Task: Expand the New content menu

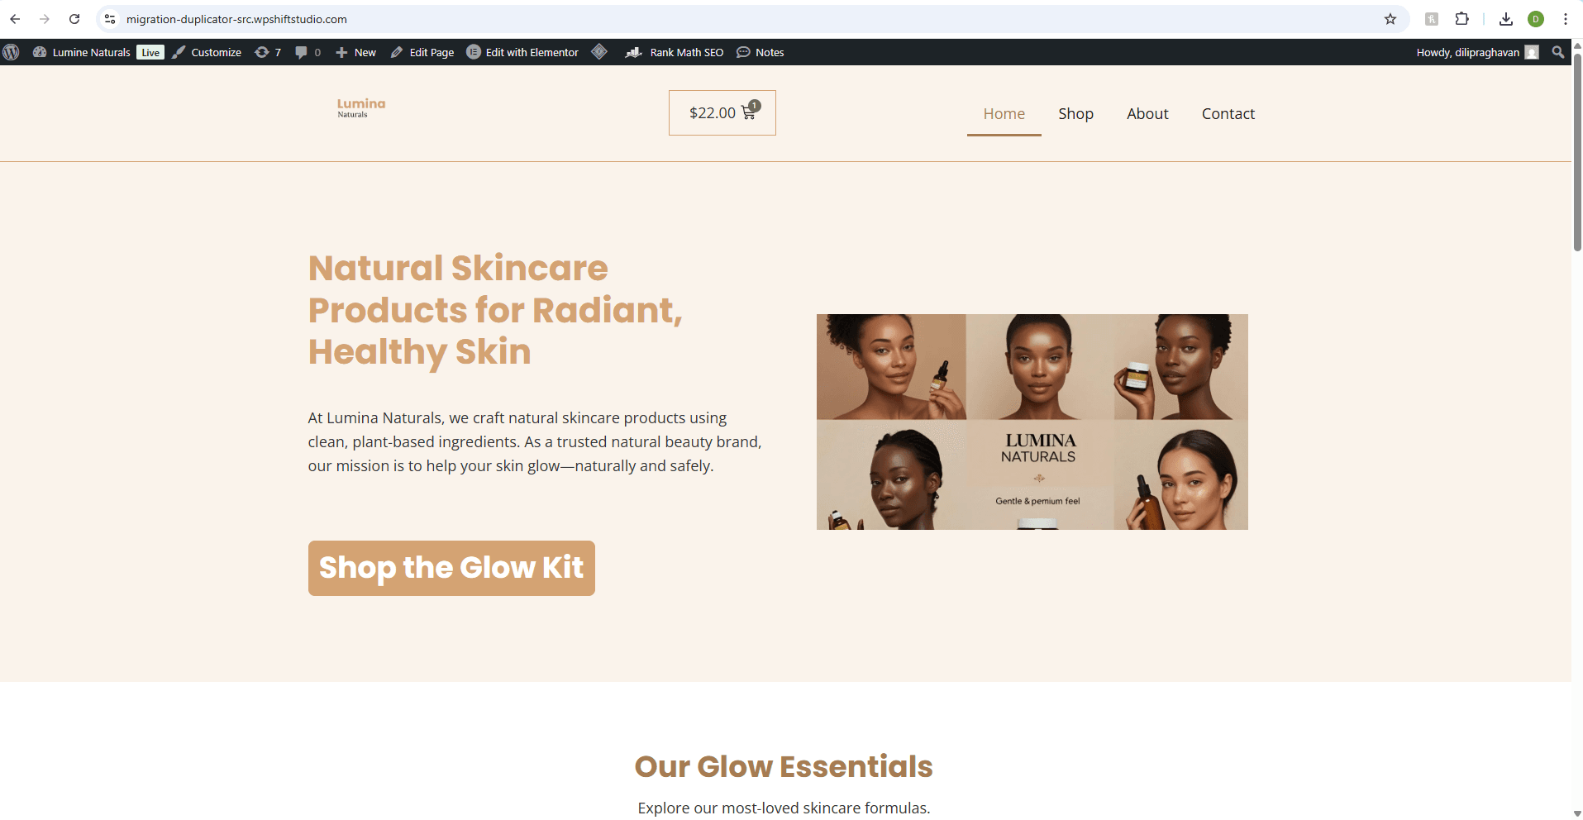Action: [355, 52]
